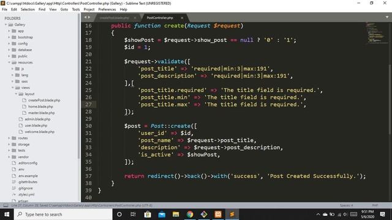This screenshot has height=220, width=392.
Task: Open the .gitattributes file
Action: [x=28, y=182]
